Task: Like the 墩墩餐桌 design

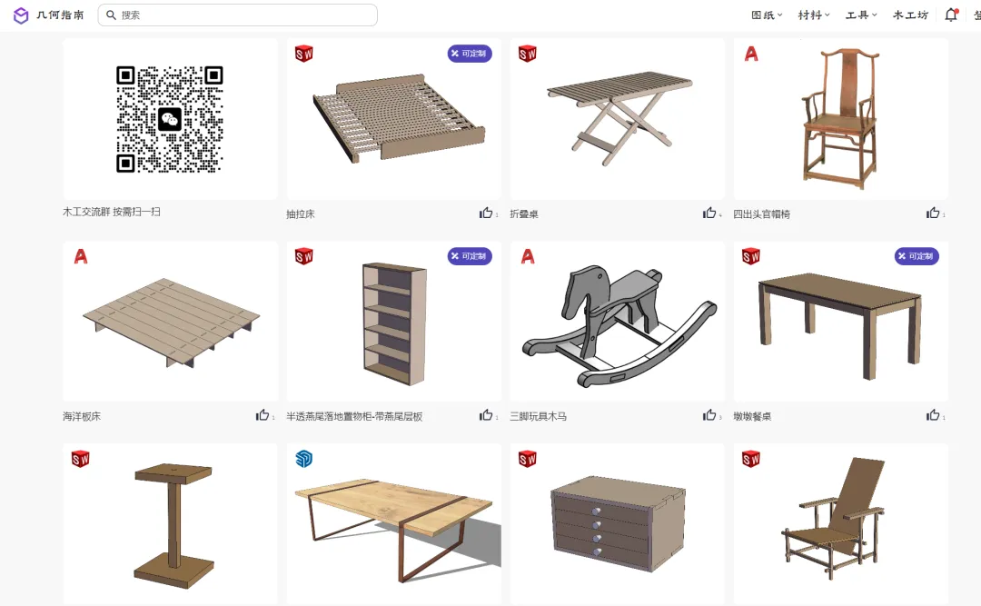Action: click(x=933, y=416)
